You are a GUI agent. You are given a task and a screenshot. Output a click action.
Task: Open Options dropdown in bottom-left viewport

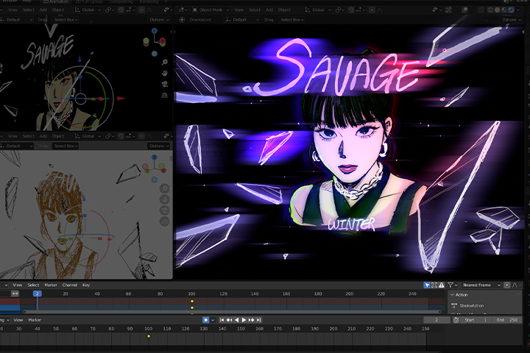coord(158,146)
